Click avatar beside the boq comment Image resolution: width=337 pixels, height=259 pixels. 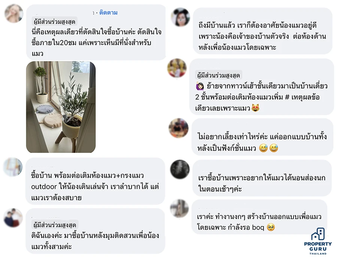(x=179, y=208)
